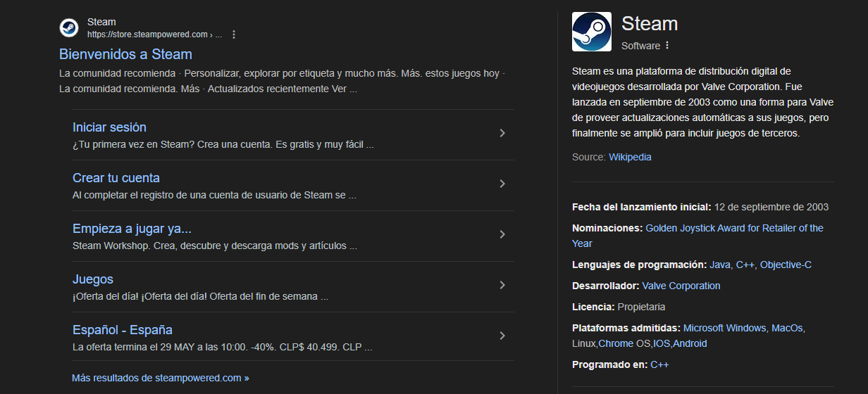Open the Wikipedia source link
868x394 pixels.
(630, 157)
